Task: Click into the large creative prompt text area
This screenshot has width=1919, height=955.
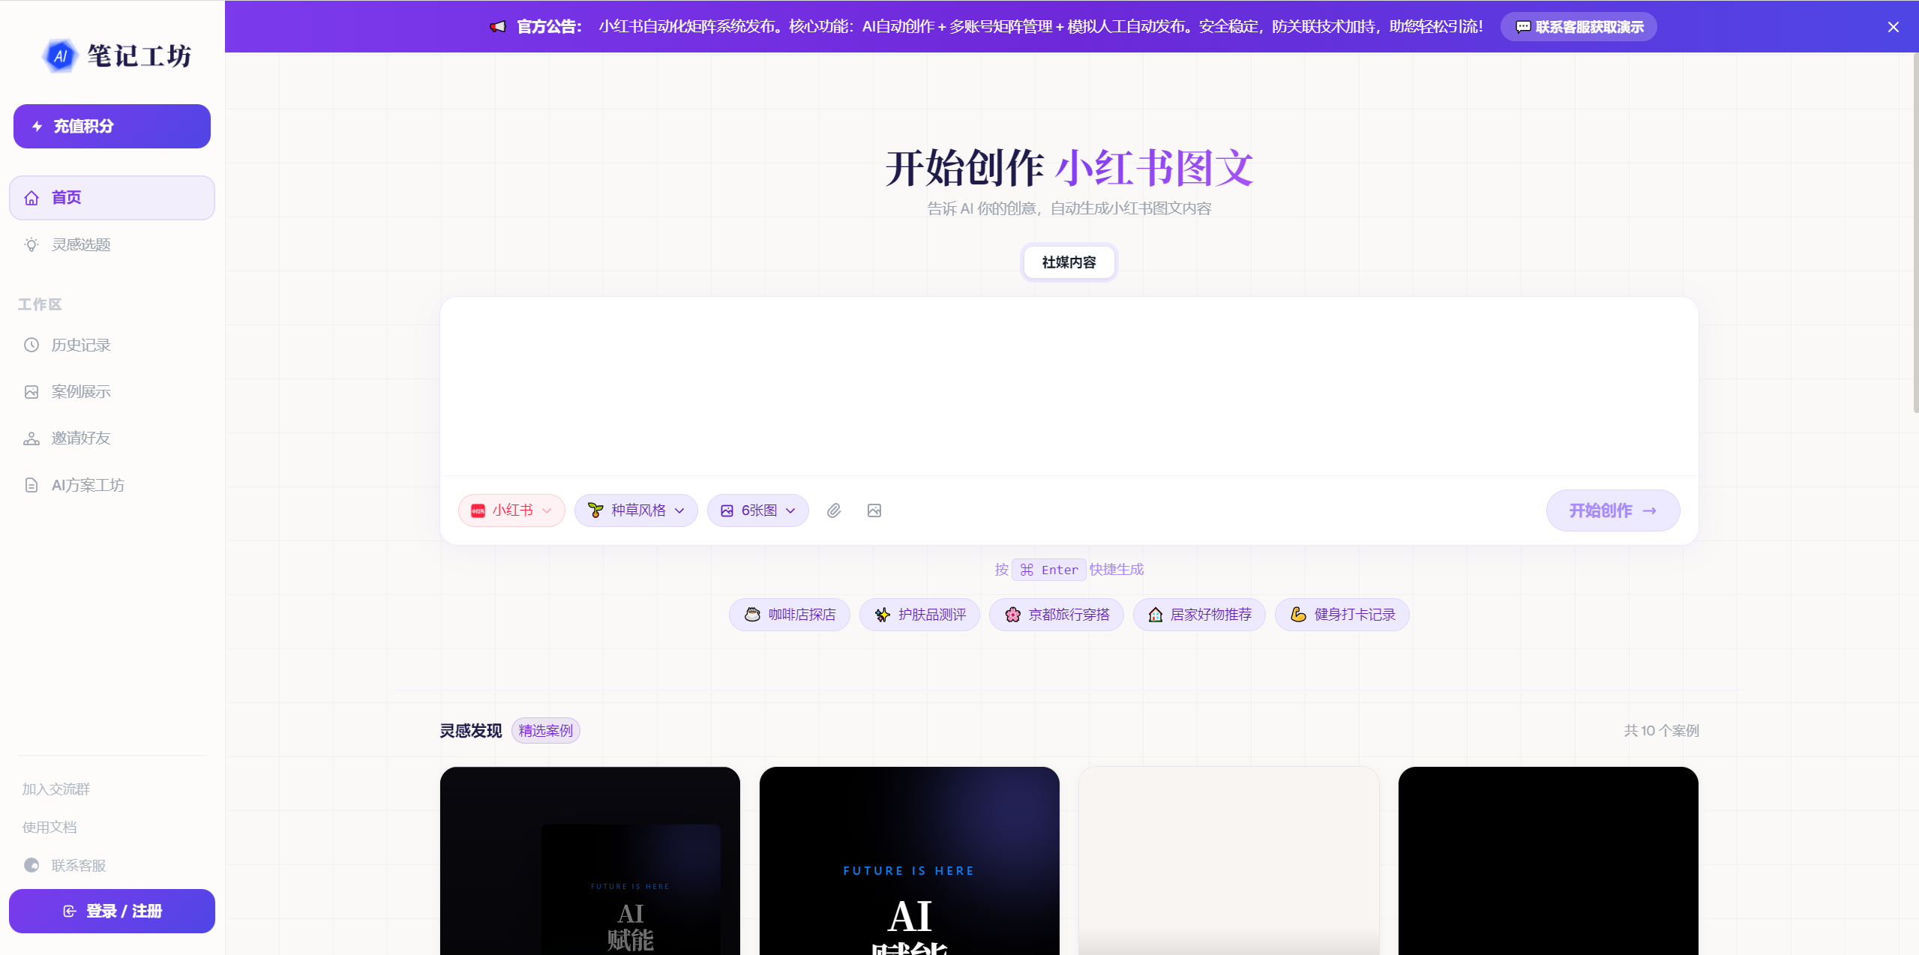Action: (1069, 386)
